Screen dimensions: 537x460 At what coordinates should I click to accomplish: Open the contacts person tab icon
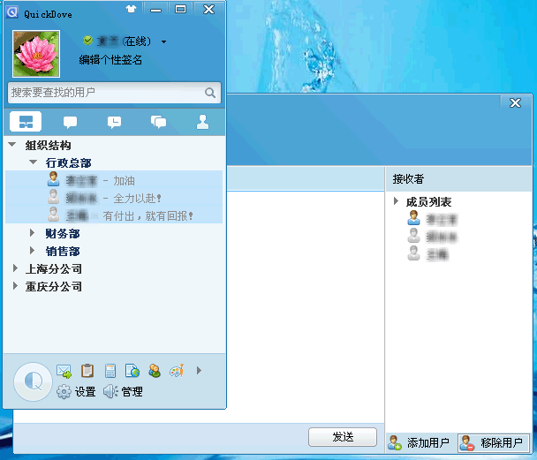point(203,122)
